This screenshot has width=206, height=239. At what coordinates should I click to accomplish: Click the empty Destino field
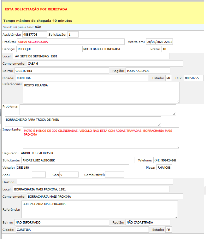95,182
